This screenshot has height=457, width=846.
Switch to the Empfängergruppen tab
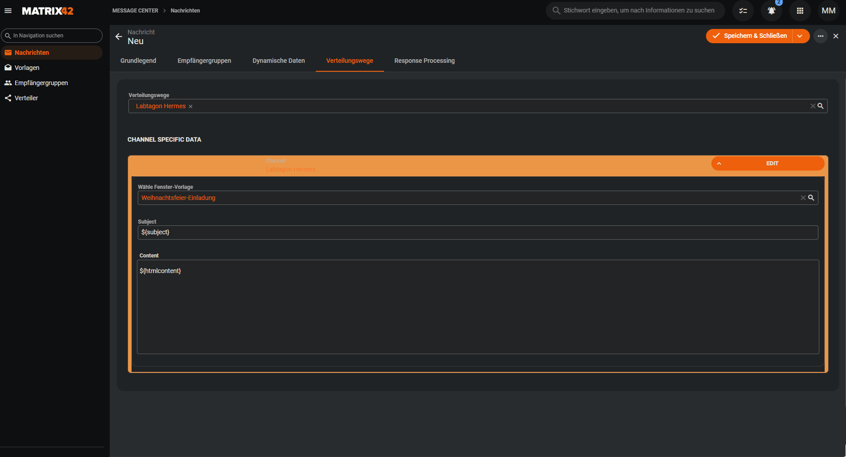[x=204, y=61]
